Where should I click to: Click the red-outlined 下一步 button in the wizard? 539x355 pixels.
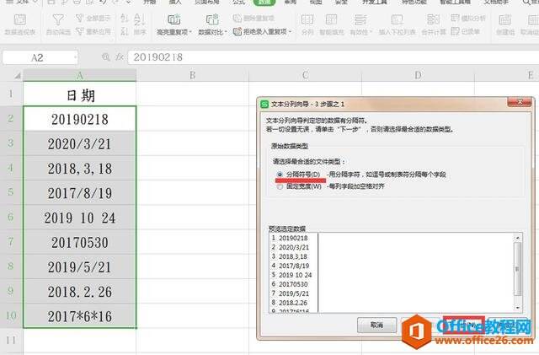click(x=462, y=324)
